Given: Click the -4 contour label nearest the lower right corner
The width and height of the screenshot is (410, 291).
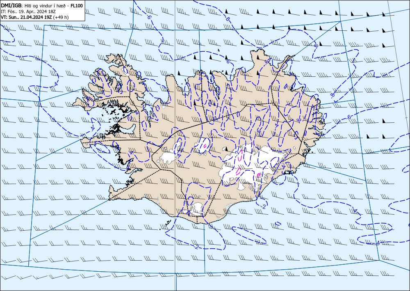Looking at the screenshot, I should point(377,243).
